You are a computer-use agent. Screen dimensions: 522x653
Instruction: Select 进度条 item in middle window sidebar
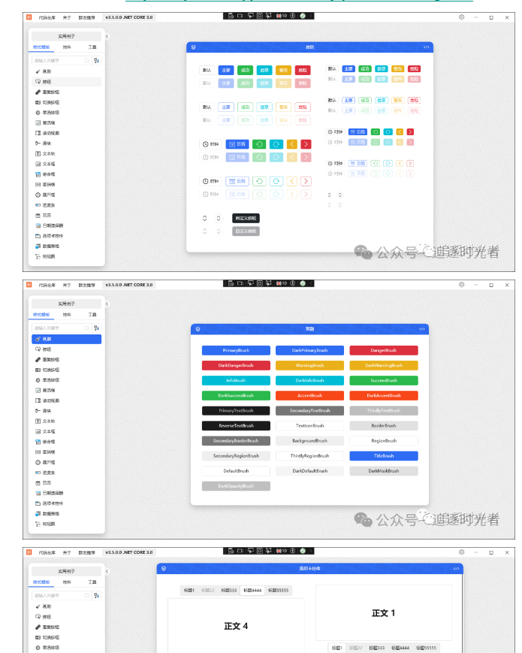tap(67, 473)
